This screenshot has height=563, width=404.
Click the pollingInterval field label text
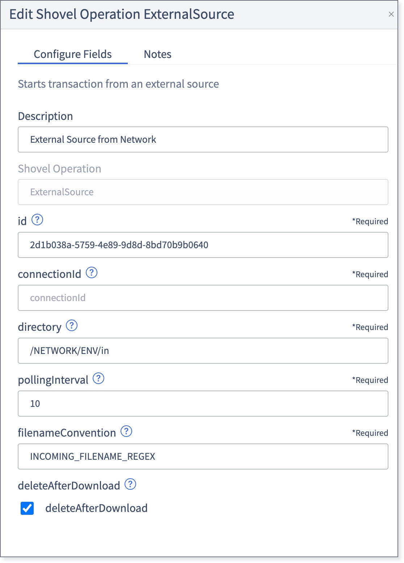pyautogui.click(x=53, y=380)
